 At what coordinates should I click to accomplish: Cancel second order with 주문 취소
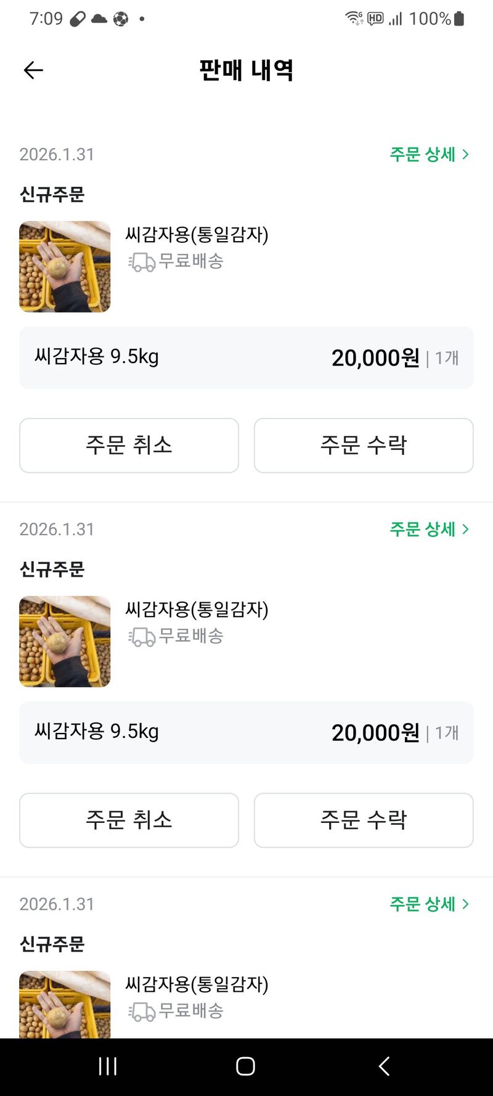[129, 820]
